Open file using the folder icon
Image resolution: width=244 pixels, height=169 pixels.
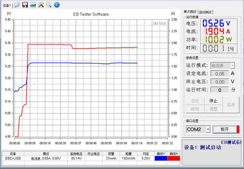coord(17,5)
